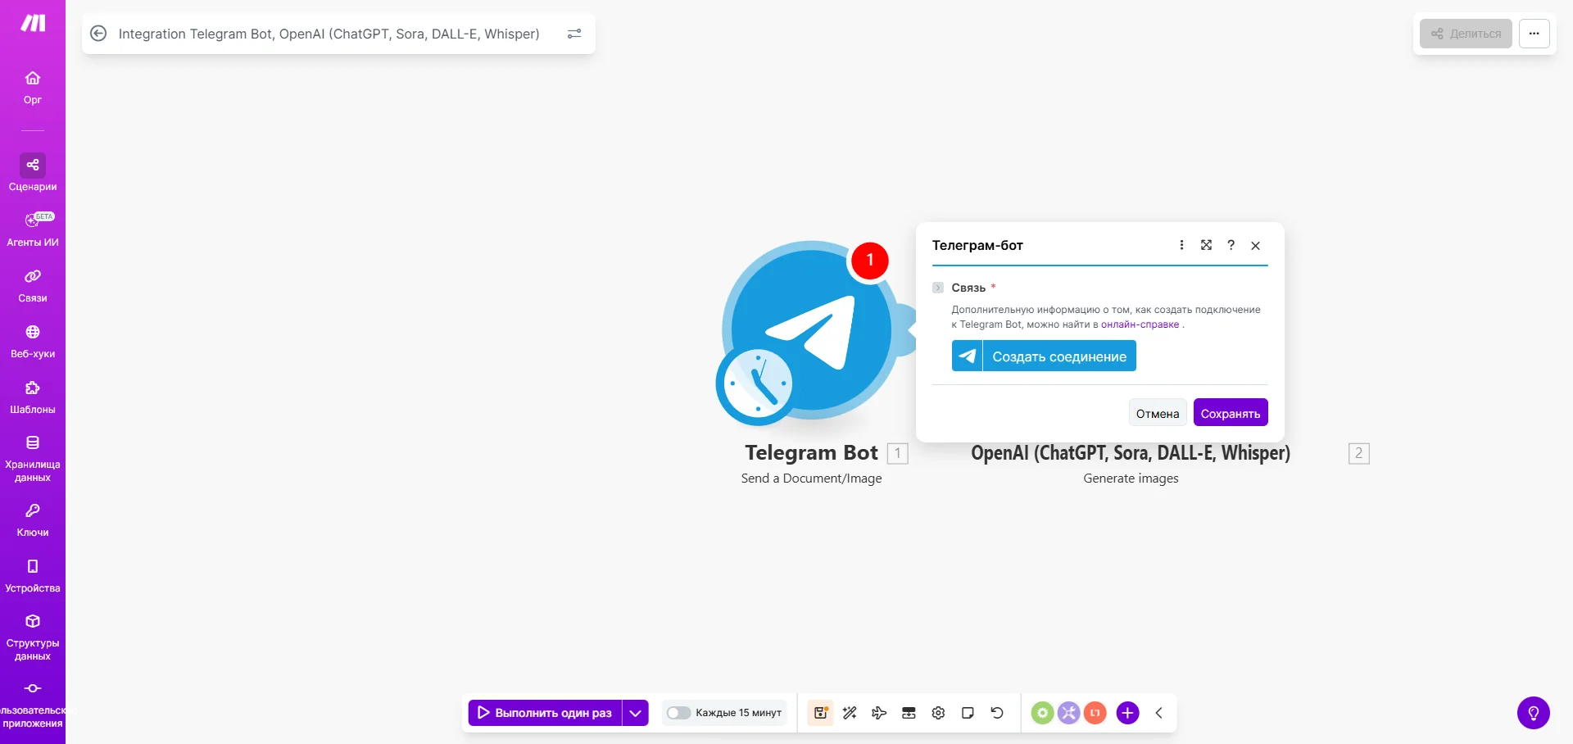Open help for the Телеграм-бот dialog

(x=1231, y=245)
